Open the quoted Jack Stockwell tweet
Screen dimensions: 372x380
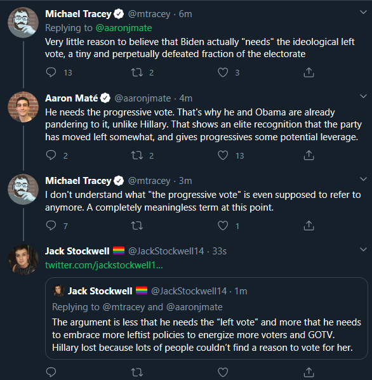(x=206, y=318)
